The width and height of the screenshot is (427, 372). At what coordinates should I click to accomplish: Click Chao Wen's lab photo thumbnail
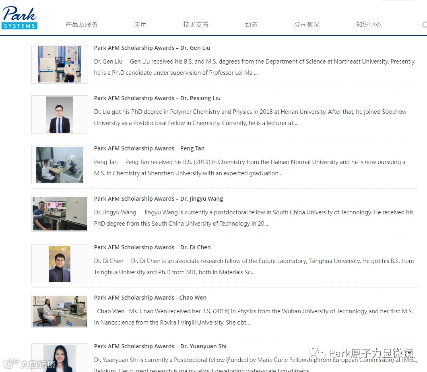(60, 311)
